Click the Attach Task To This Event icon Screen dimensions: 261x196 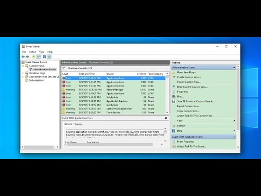pos(173,146)
